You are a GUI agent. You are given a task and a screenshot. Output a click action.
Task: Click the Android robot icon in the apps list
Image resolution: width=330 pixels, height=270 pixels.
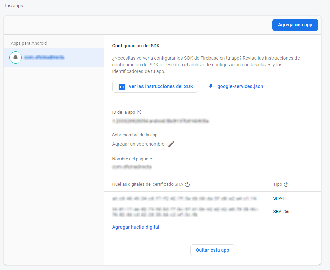pos(15,58)
